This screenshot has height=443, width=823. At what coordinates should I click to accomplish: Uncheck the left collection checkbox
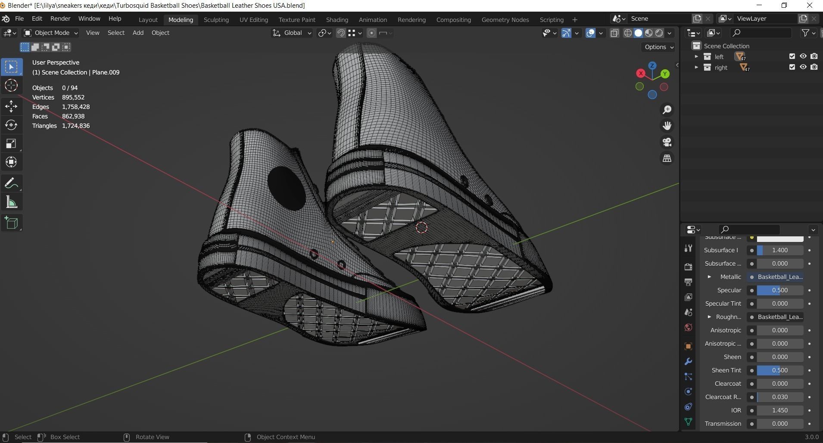(x=792, y=56)
